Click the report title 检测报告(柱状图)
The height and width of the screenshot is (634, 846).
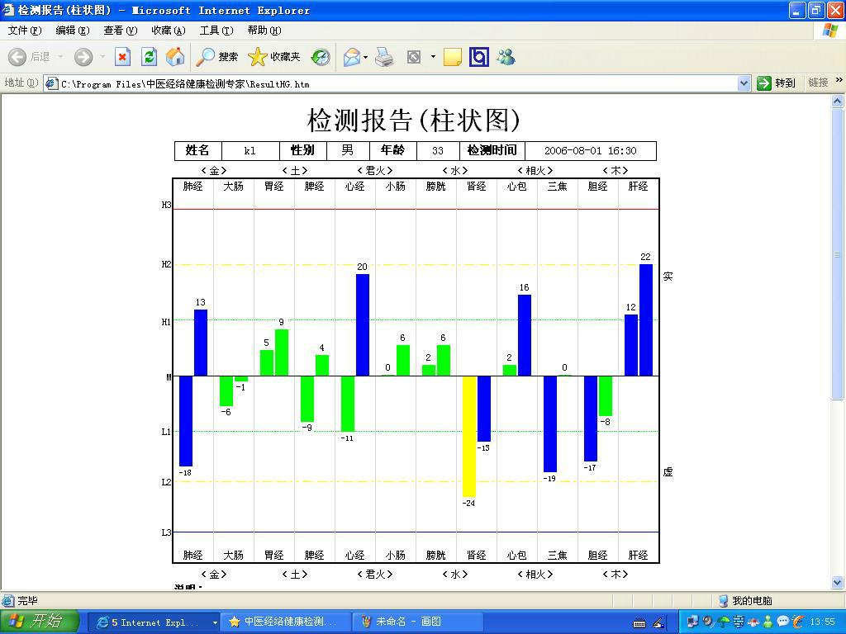point(413,120)
